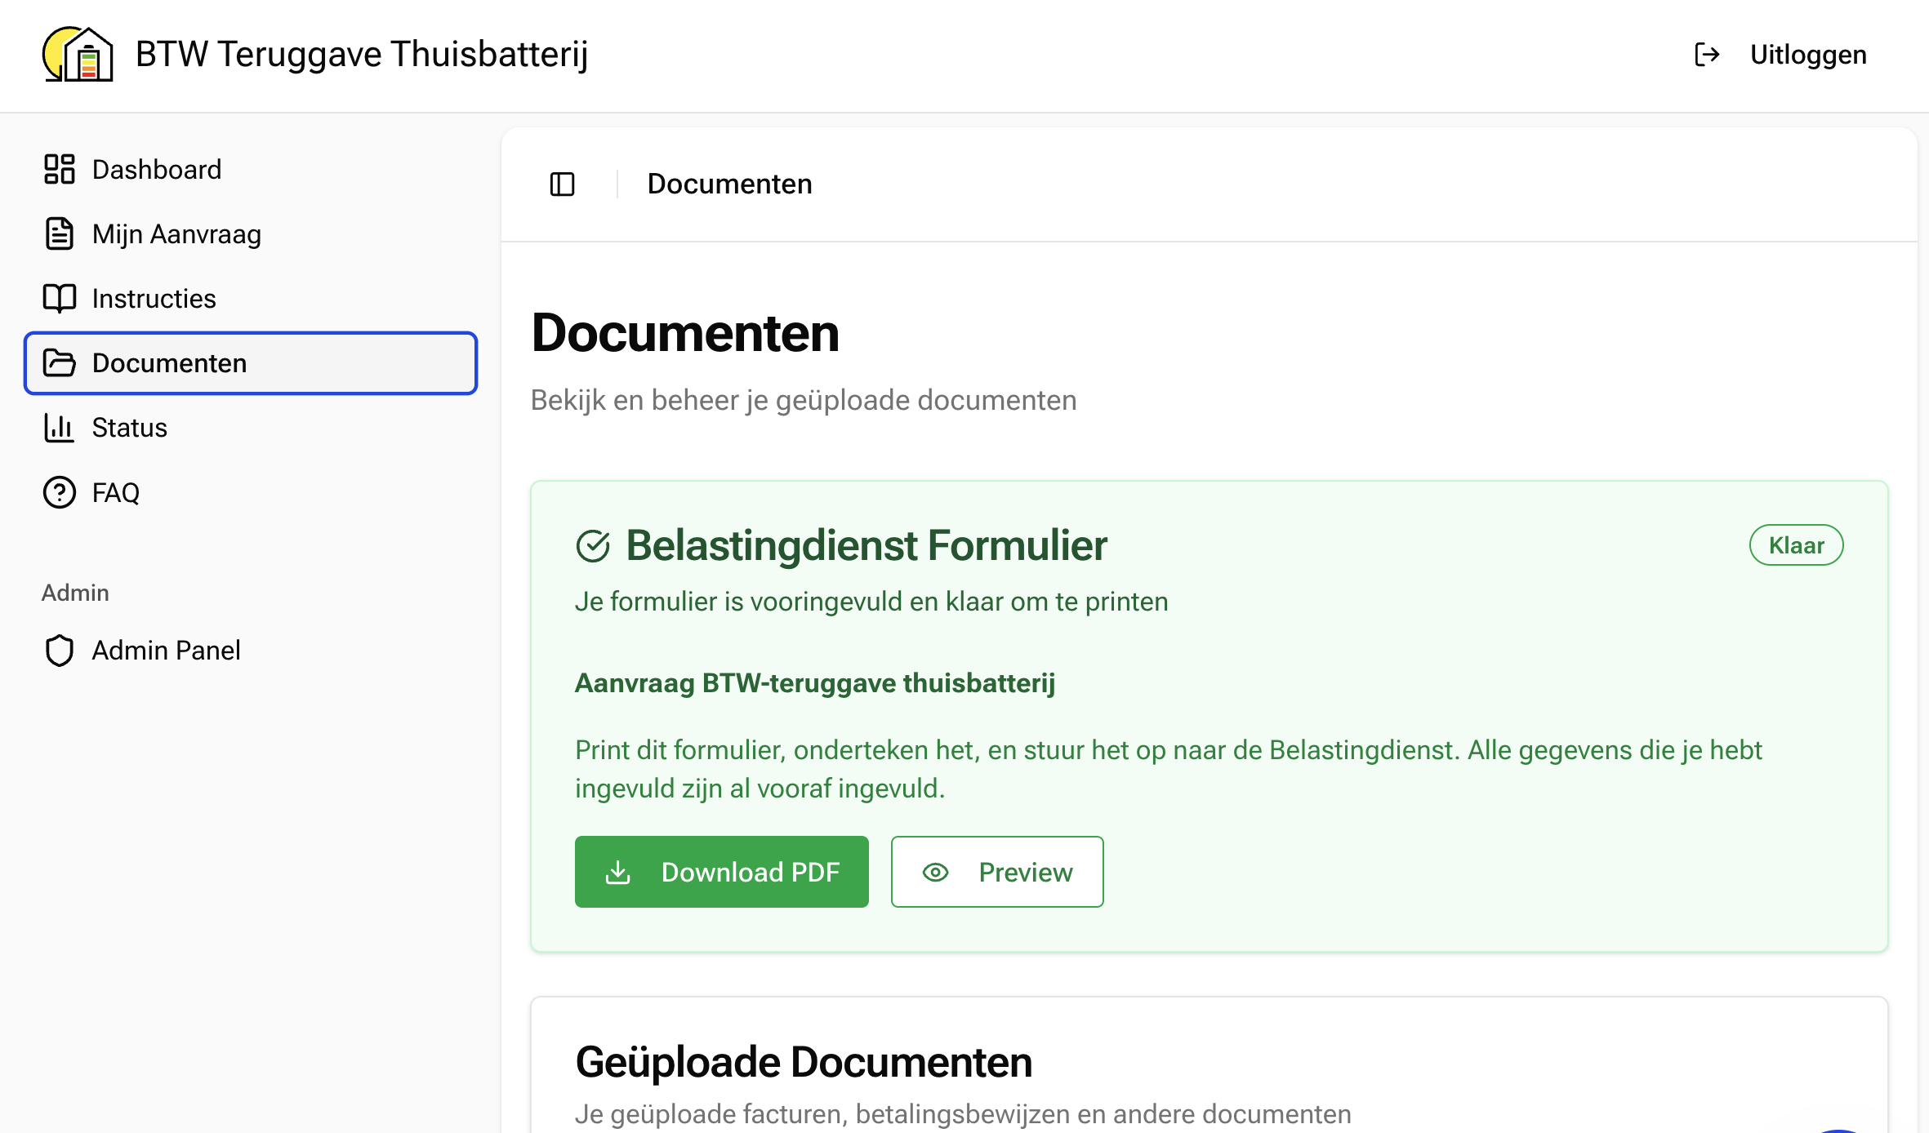
Task: Click 'Je formulier is vooringevuld' subtitle
Action: tap(871, 602)
